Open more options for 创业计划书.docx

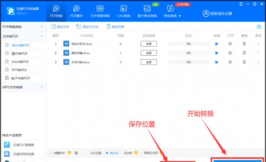point(258,44)
